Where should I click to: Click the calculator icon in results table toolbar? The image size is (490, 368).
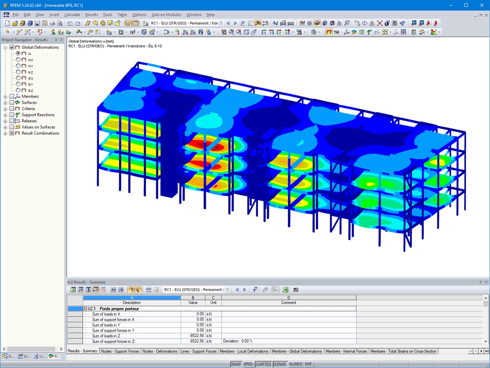pyautogui.click(x=296, y=290)
